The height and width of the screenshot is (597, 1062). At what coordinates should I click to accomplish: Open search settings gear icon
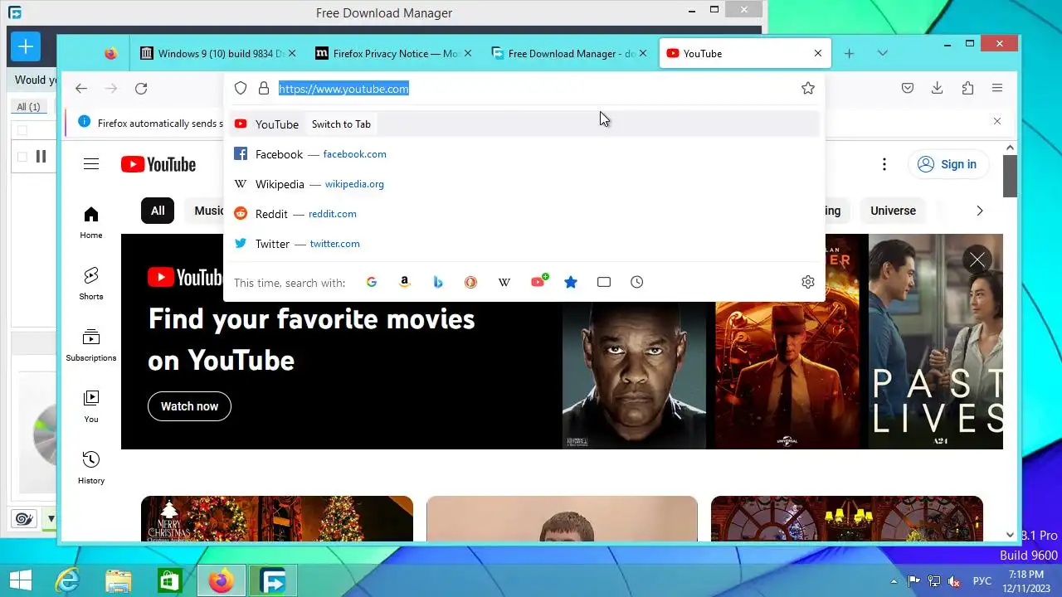(x=808, y=282)
